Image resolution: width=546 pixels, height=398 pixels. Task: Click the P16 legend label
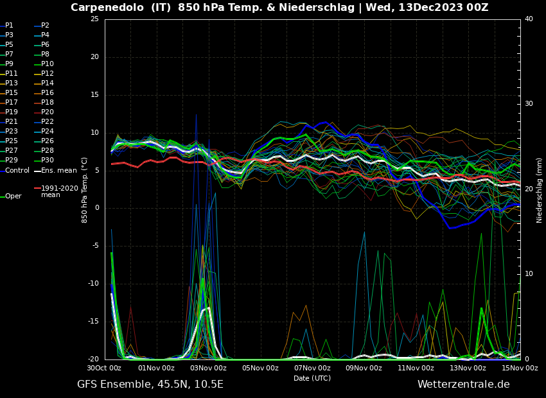pyautogui.click(x=48, y=93)
